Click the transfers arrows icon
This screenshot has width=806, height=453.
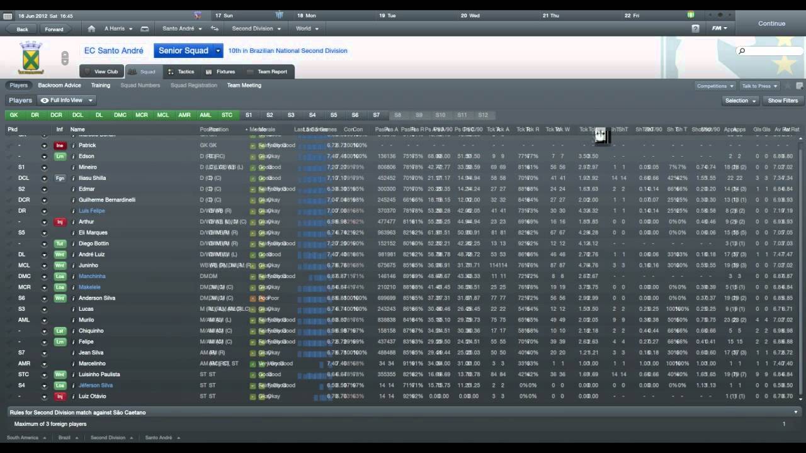click(215, 28)
